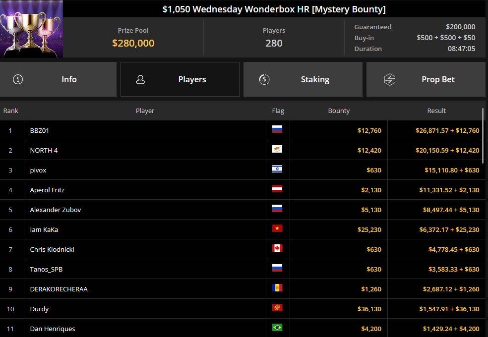Select player name pivox
The width and height of the screenshot is (488, 337).
click(38, 170)
